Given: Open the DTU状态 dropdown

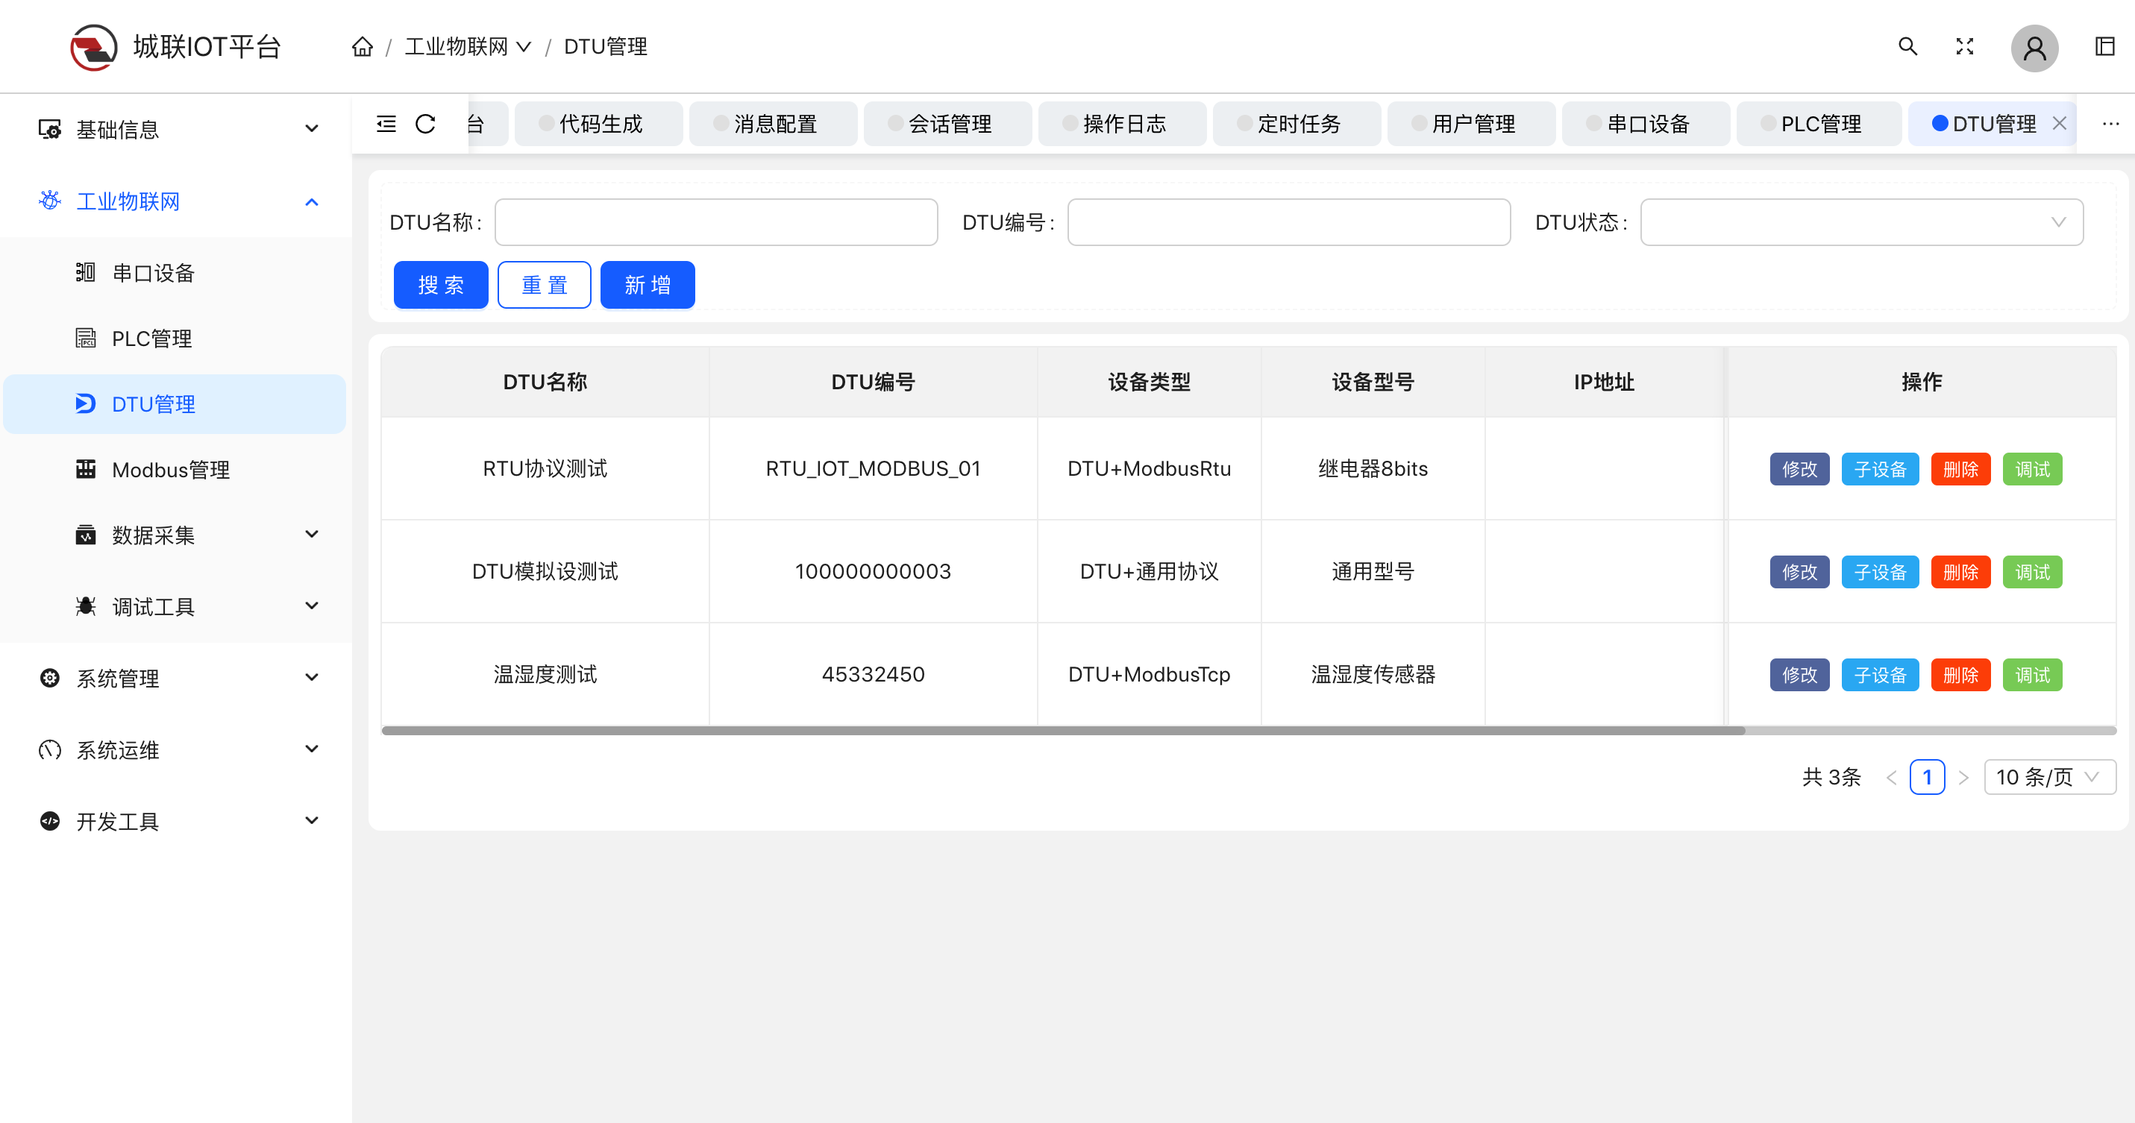Looking at the screenshot, I should [x=1861, y=222].
